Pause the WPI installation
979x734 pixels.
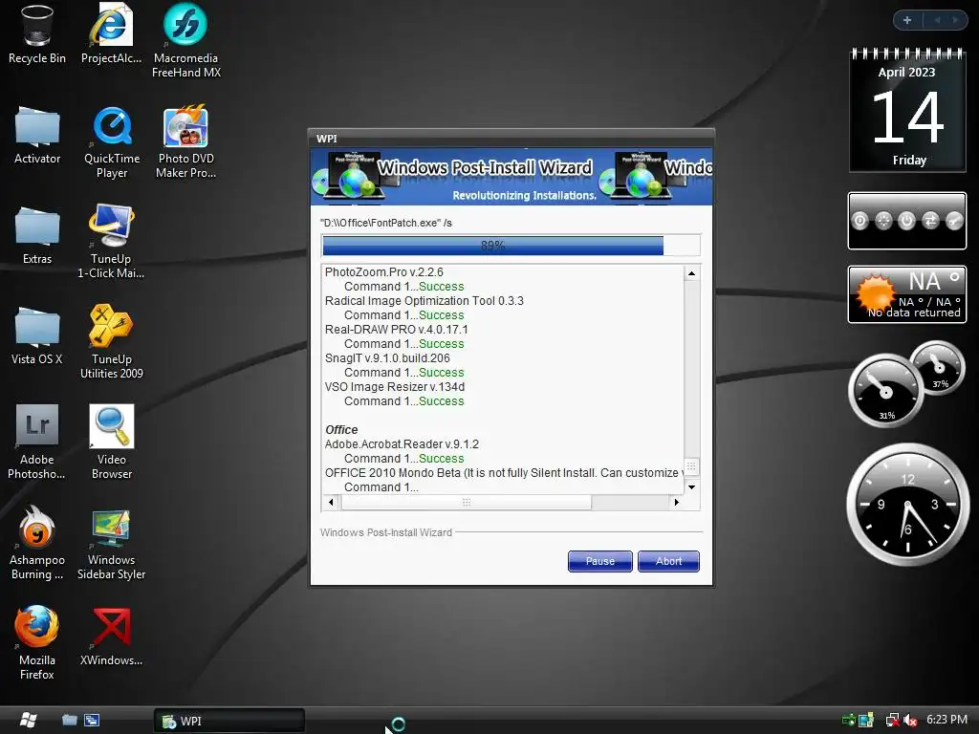(600, 561)
